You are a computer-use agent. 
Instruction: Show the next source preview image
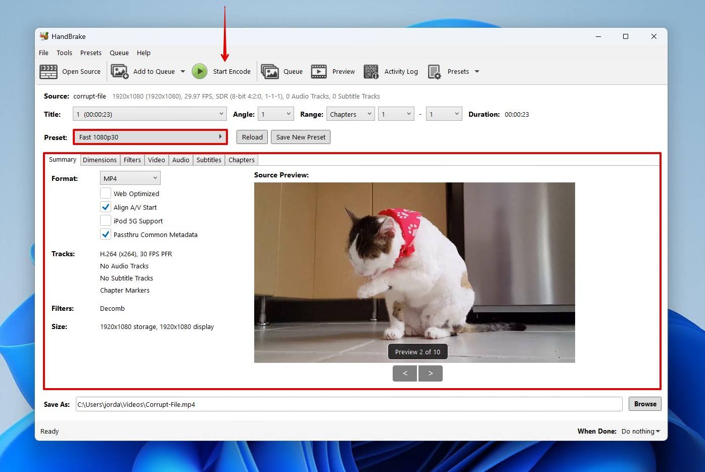(x=431, y=373)
